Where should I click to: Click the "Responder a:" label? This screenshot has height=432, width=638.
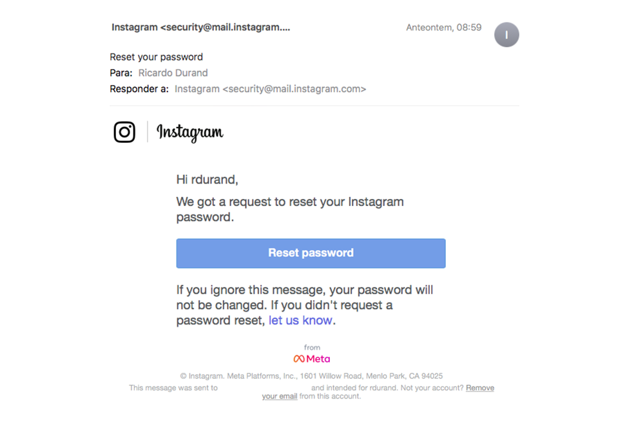(139, 89)
